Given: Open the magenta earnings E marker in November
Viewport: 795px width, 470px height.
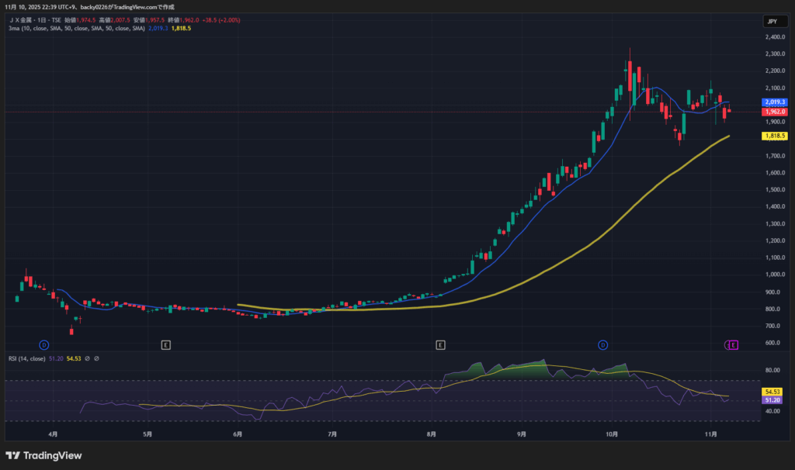Looking at the screenshot, I should point(733,344).
